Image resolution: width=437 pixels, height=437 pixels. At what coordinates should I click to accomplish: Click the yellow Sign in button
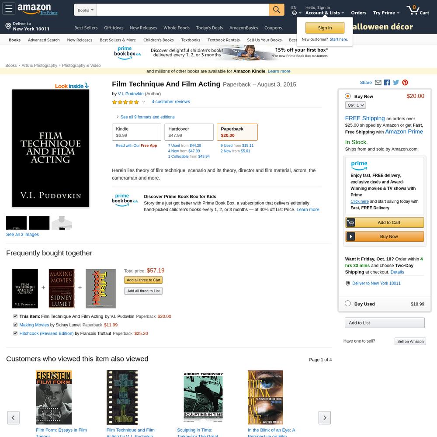(325, 28)
